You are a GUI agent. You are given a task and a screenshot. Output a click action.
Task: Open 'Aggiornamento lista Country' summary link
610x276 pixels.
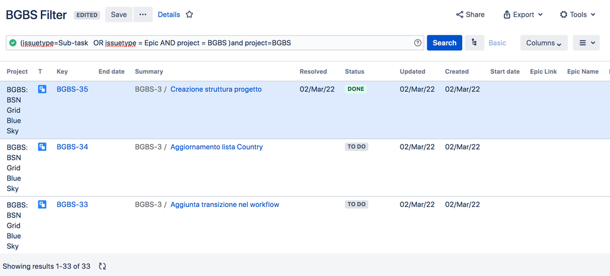pos(217,147)
